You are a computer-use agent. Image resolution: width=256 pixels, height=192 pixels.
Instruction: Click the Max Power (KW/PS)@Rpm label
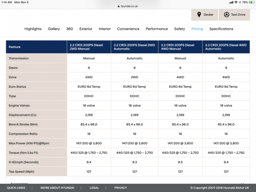29,143
